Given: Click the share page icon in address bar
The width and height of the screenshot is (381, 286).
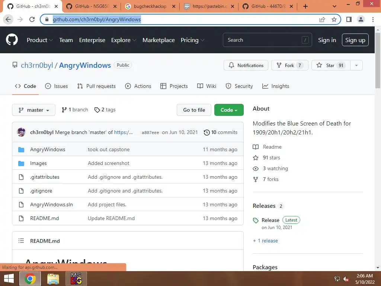Looking at the screenshot, I should [x=322, y=19].
